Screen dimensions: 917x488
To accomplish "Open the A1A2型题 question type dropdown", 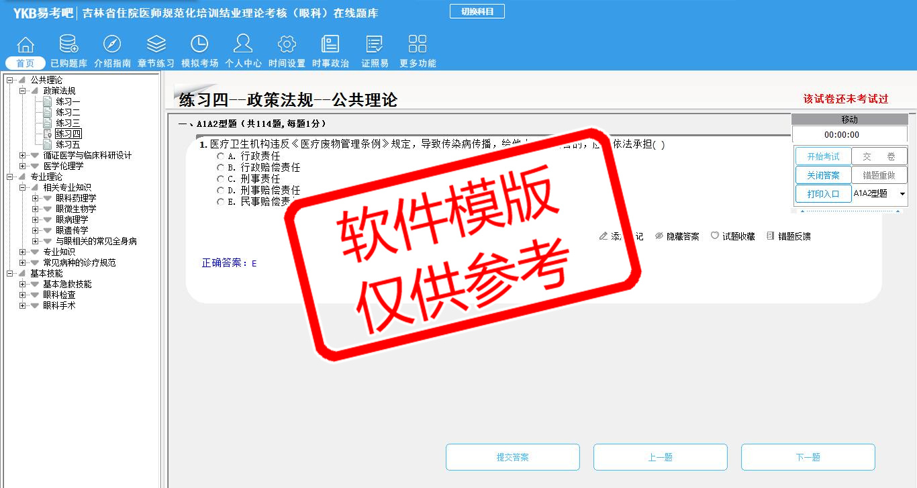I will click(x=902, y=194).
